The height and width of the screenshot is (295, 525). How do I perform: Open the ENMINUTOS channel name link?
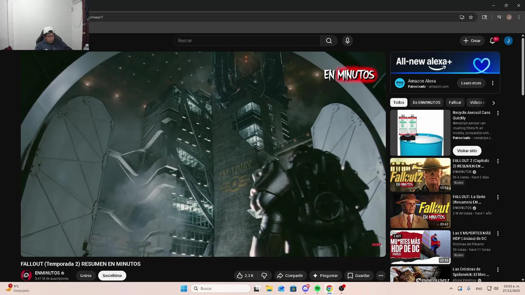click(47, 273)
